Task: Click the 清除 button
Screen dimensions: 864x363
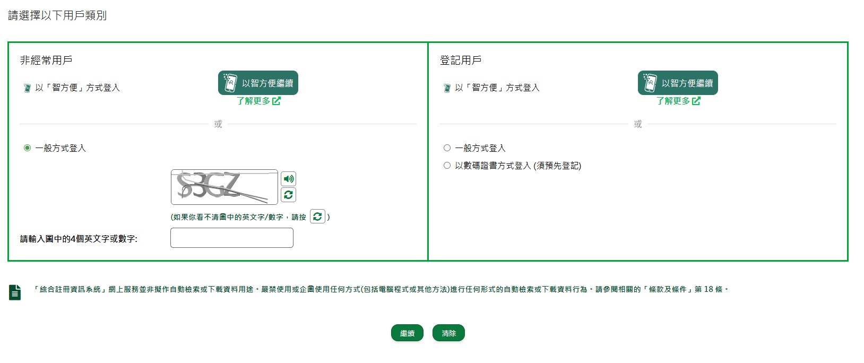Action: tap(448, 333)
